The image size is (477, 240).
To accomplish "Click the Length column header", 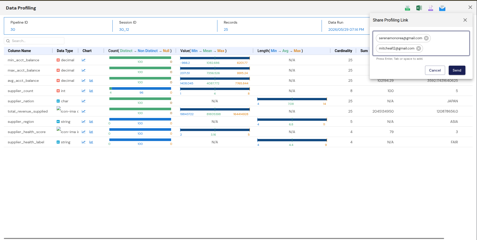I will point(280,51).
